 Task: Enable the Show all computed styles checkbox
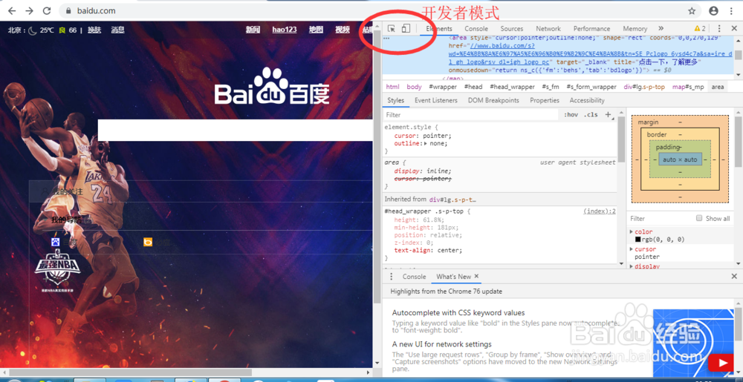[699, 218]
